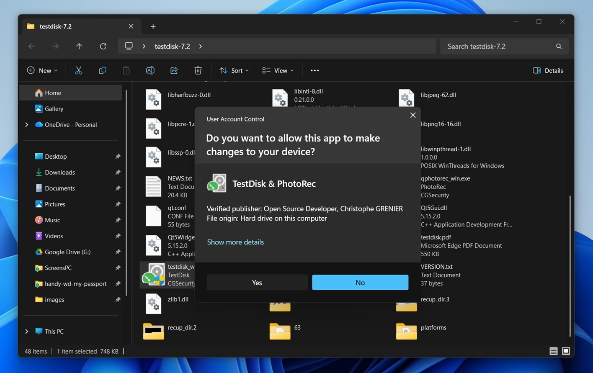This screenshot has width=593, height=373.
Task: Click No in the User Account Control dialog
Action: (x=360, y=283)
